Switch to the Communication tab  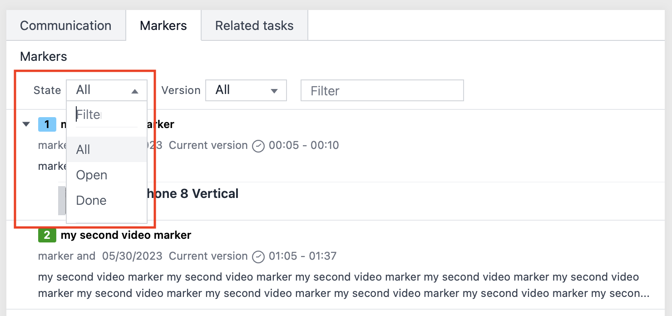[x=65, y=25]
